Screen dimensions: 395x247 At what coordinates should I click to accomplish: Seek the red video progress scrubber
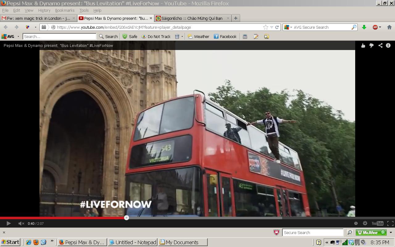click(127, 218)
